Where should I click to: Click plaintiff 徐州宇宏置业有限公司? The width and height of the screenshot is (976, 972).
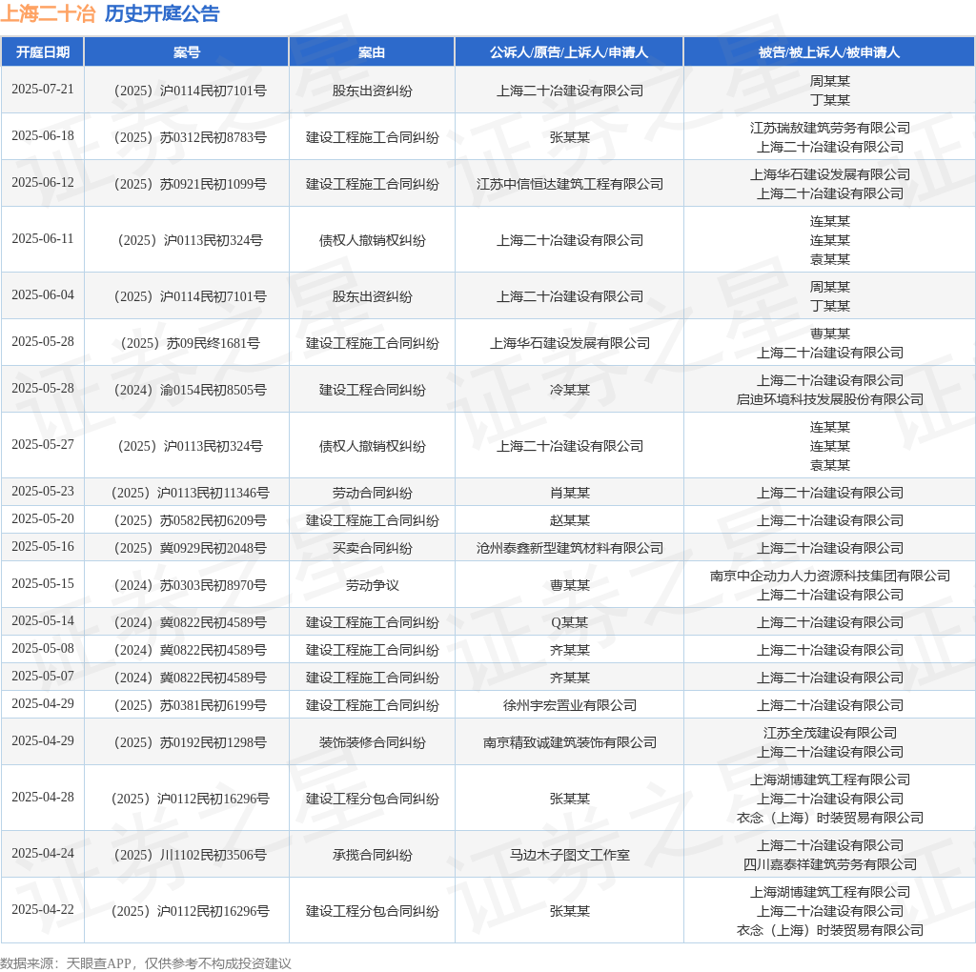pos(570,705)
